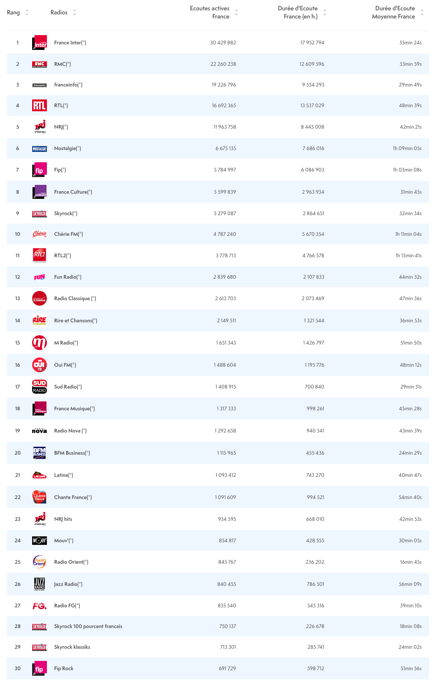Select the Jazz Radio logo
Viewport: 435px width, 682px height.
[x=40, y=584]
